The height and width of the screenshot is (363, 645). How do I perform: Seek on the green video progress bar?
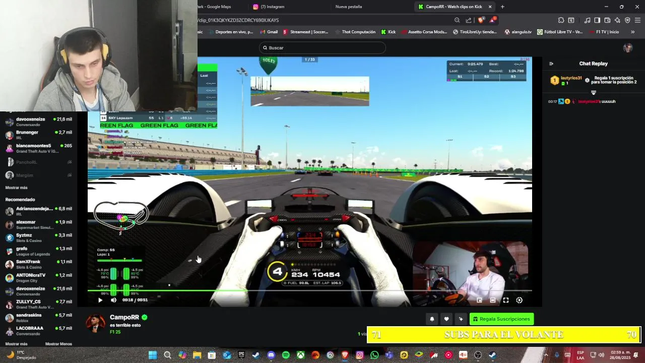pyautogui.click(x=309, y=290)
